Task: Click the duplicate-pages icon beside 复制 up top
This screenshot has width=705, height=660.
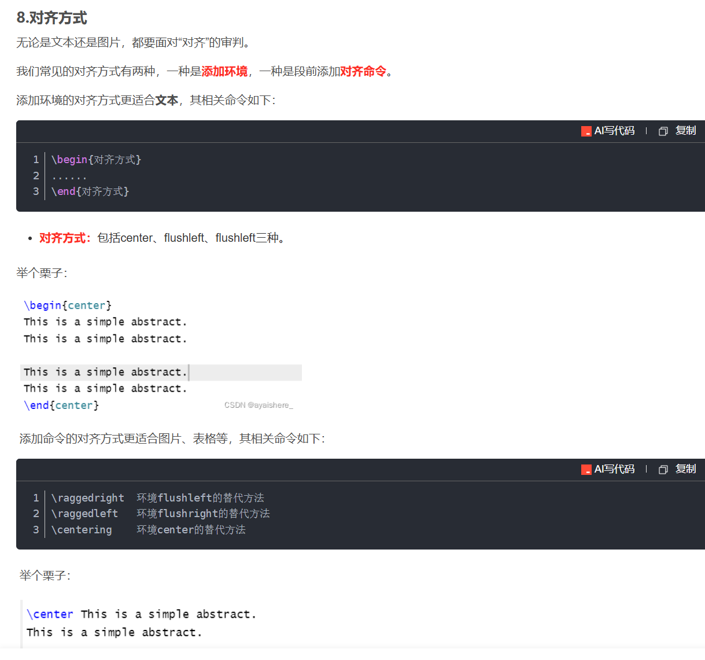Action: [x=663, y=131]
